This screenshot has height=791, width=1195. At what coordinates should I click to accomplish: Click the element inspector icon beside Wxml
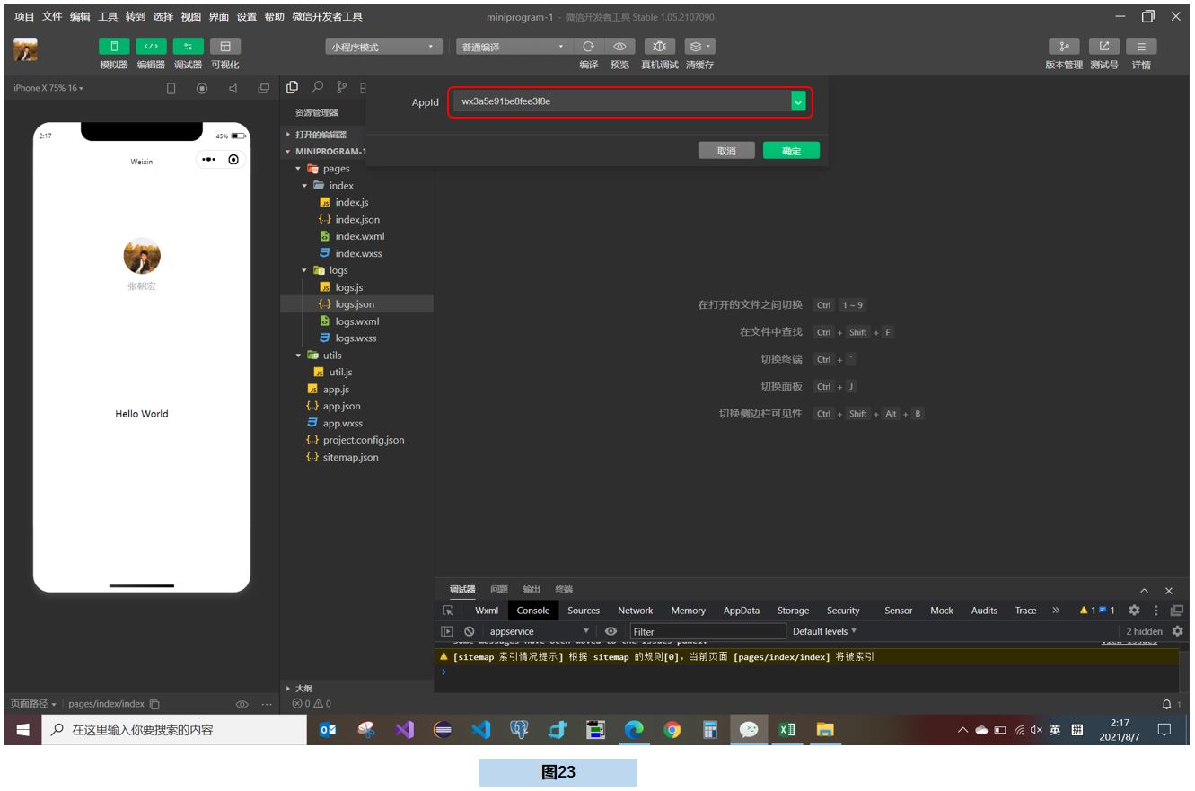coord(448,611)
